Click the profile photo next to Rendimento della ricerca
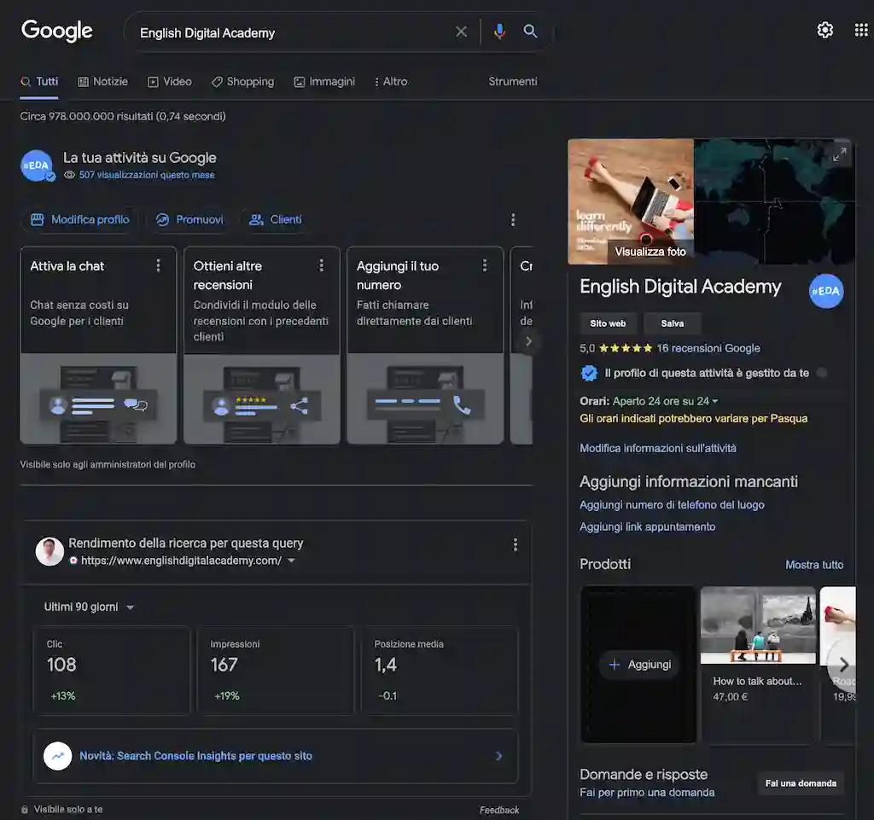This screenshot has width=874, height=820. click(x=50, y=551)
